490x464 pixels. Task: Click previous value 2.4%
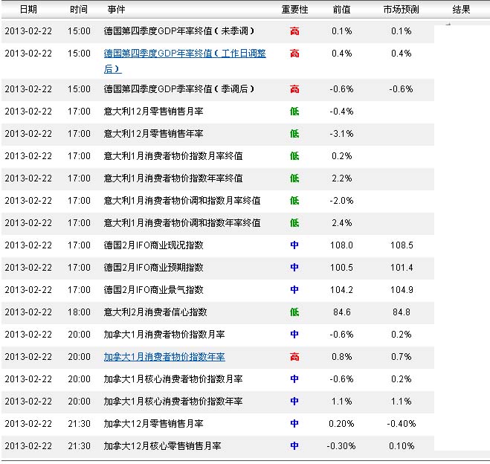[x=341, y=223]
